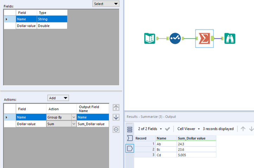This screenshot has width=254, height=168.
Task: Show the Summarize sigma metadata view in Results
Action: click(130, 138)
